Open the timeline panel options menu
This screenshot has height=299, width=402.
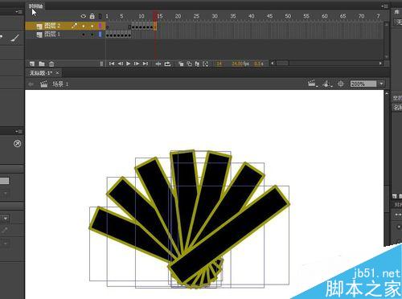click(385, 6)
